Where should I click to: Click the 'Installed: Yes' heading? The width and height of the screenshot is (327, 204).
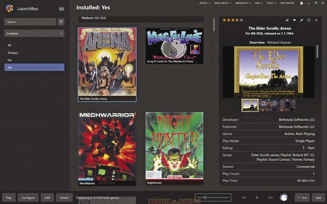pos(93,8)
